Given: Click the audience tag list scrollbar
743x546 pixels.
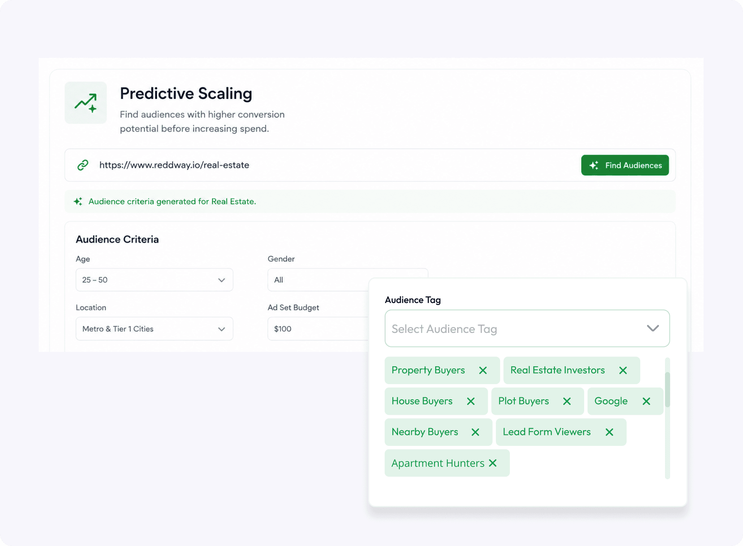Looking at the screenshot, I should (668, 390).
